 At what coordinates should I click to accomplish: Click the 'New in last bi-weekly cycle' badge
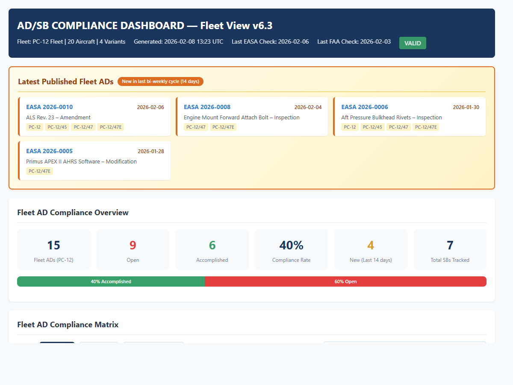160,81
